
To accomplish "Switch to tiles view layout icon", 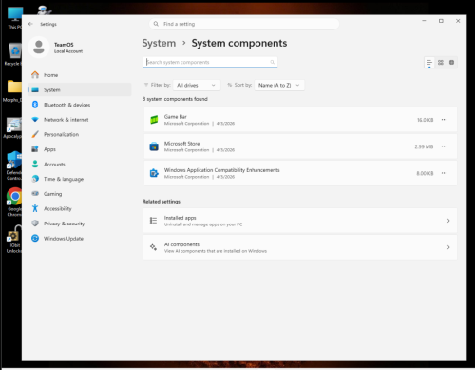I will click(x=451, y=63).
